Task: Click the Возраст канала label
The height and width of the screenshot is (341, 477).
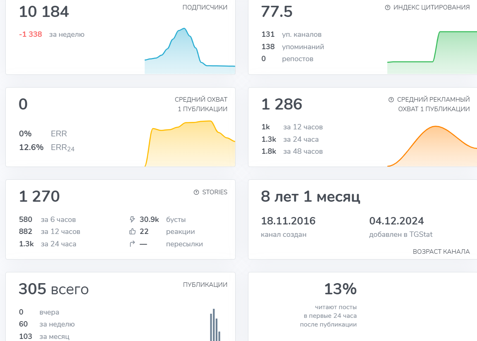Action: click(441, 252)
